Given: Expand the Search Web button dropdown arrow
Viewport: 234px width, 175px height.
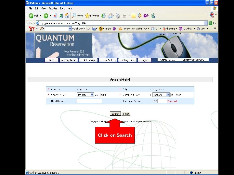Looking at the screenshot, I should coord(85,29).
